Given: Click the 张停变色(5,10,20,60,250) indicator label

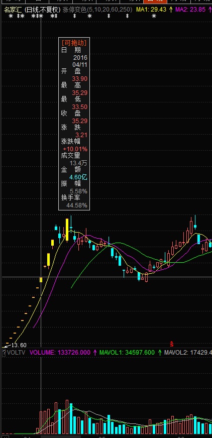Looking at the screenshot, I should tap(97, 10).
